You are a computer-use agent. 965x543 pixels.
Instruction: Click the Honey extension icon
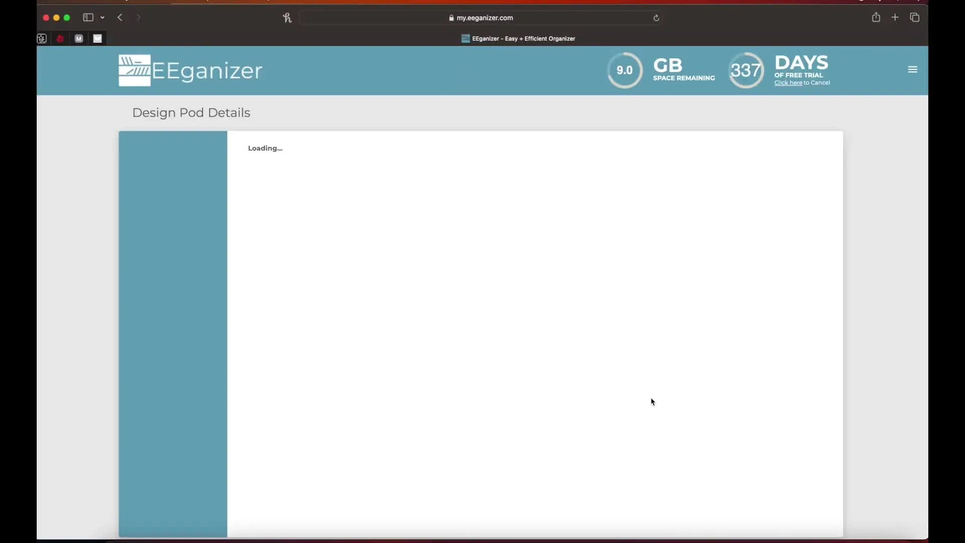click(x=287, y=18)
